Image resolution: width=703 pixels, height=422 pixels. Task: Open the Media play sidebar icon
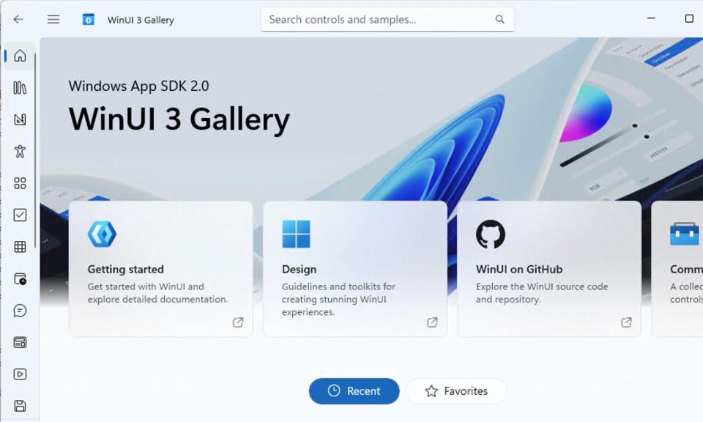tap(20, 374)
